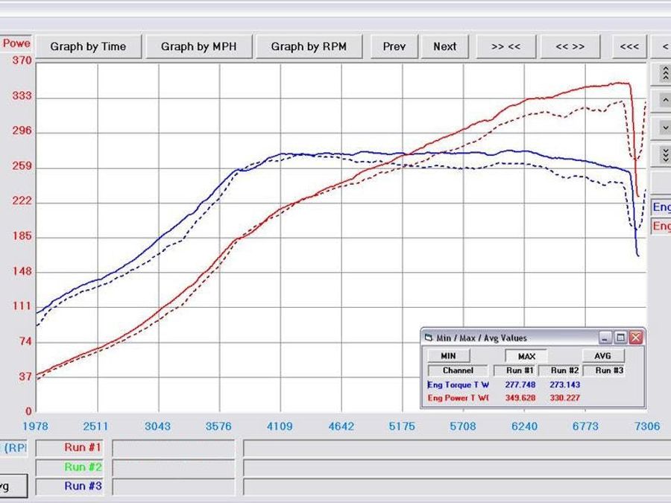The width and height of the screenshot is (671, 503).
Task: Choose the Graph by RPM view
Action: 309,47
